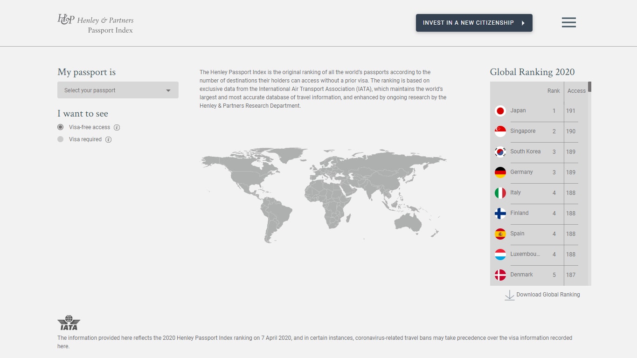Click Japan's access score 191
The height and width of the screenshot is (358, 637).
click(571, 111)
